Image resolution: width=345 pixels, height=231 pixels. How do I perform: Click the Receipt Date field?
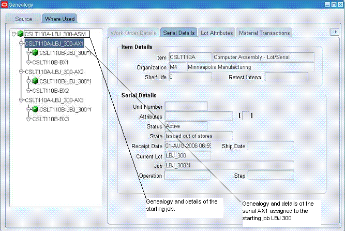(188, 146)
